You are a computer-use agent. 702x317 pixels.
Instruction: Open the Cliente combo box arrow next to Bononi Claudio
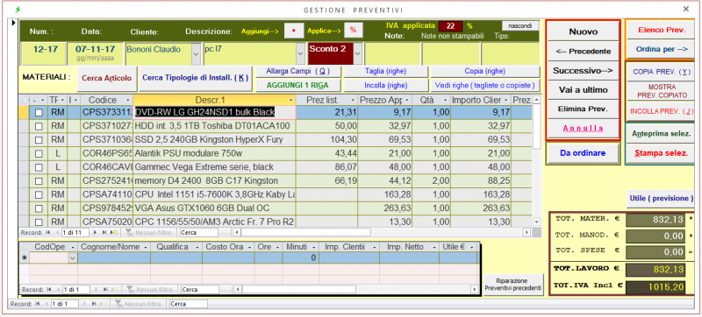[x=196, y=54]
